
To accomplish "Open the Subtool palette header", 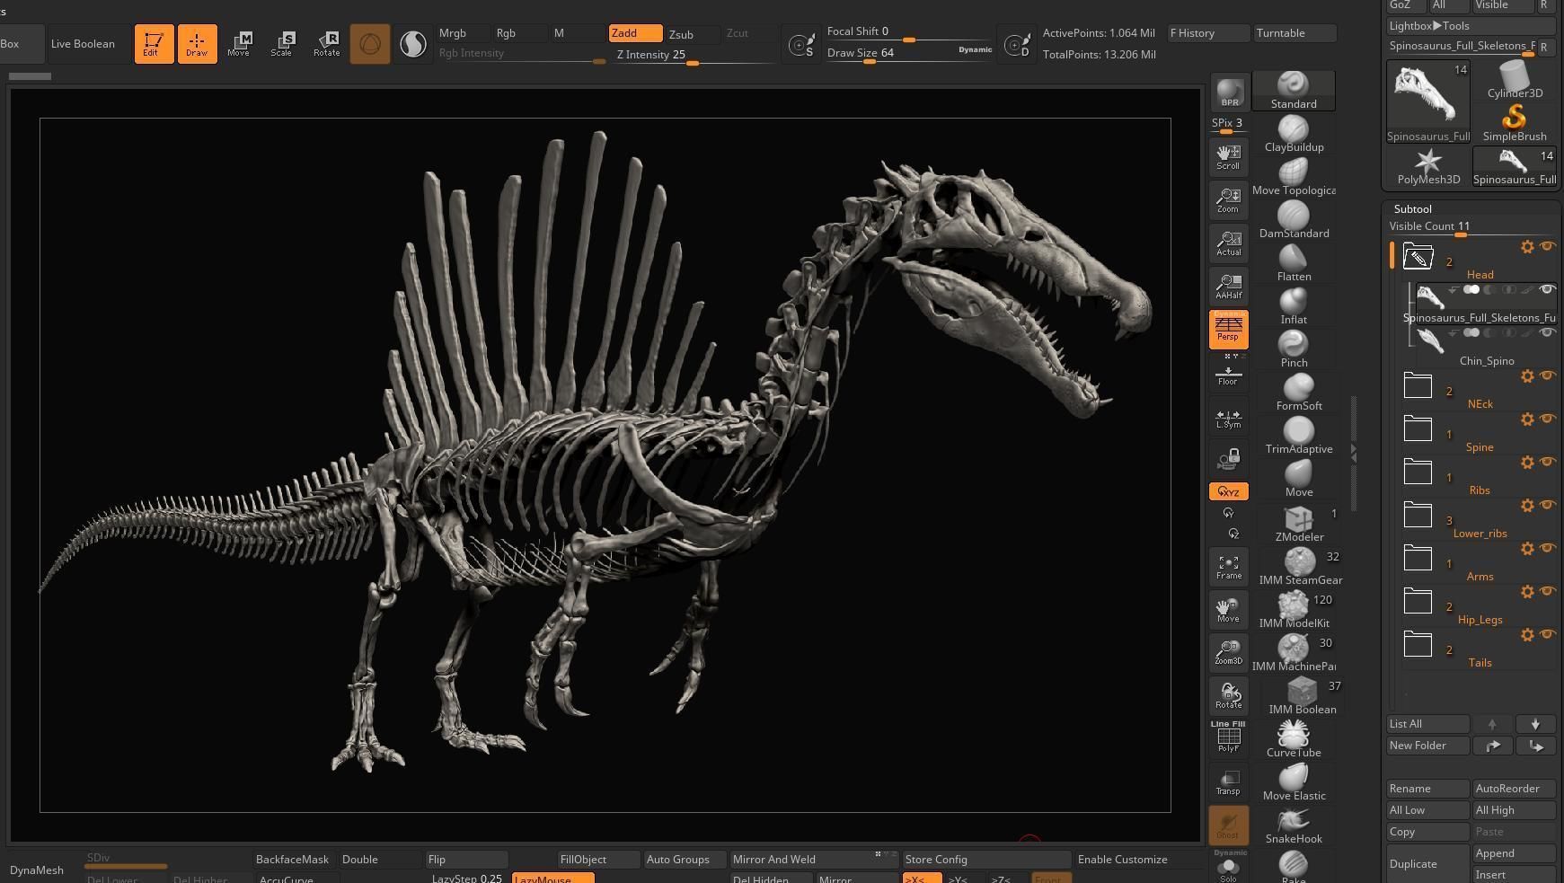I will (1413, 208).
